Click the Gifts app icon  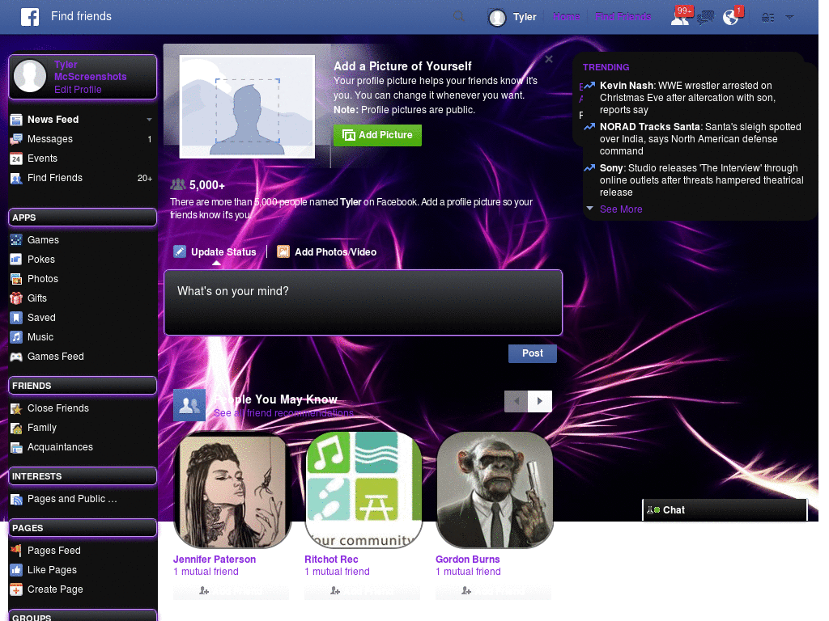[16, 298]
